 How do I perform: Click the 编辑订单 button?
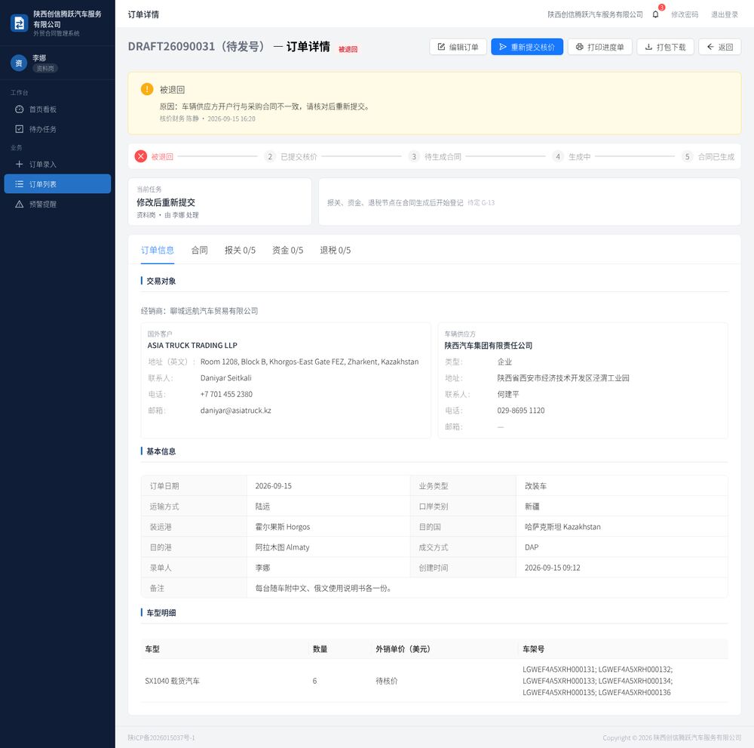458,47
